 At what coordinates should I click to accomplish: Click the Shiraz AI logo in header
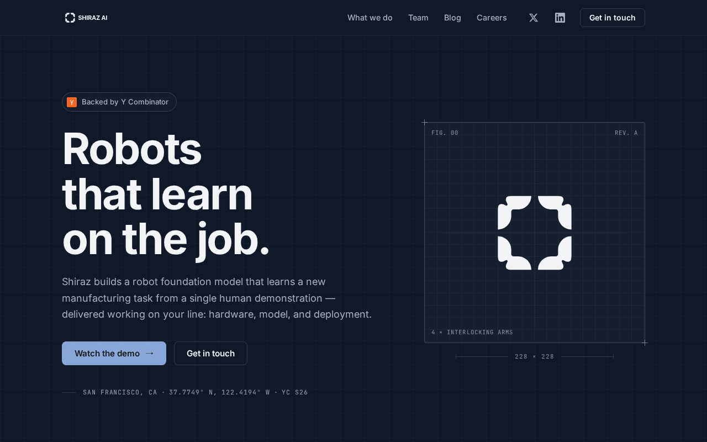pyautogui.click(x=86, y=18)
